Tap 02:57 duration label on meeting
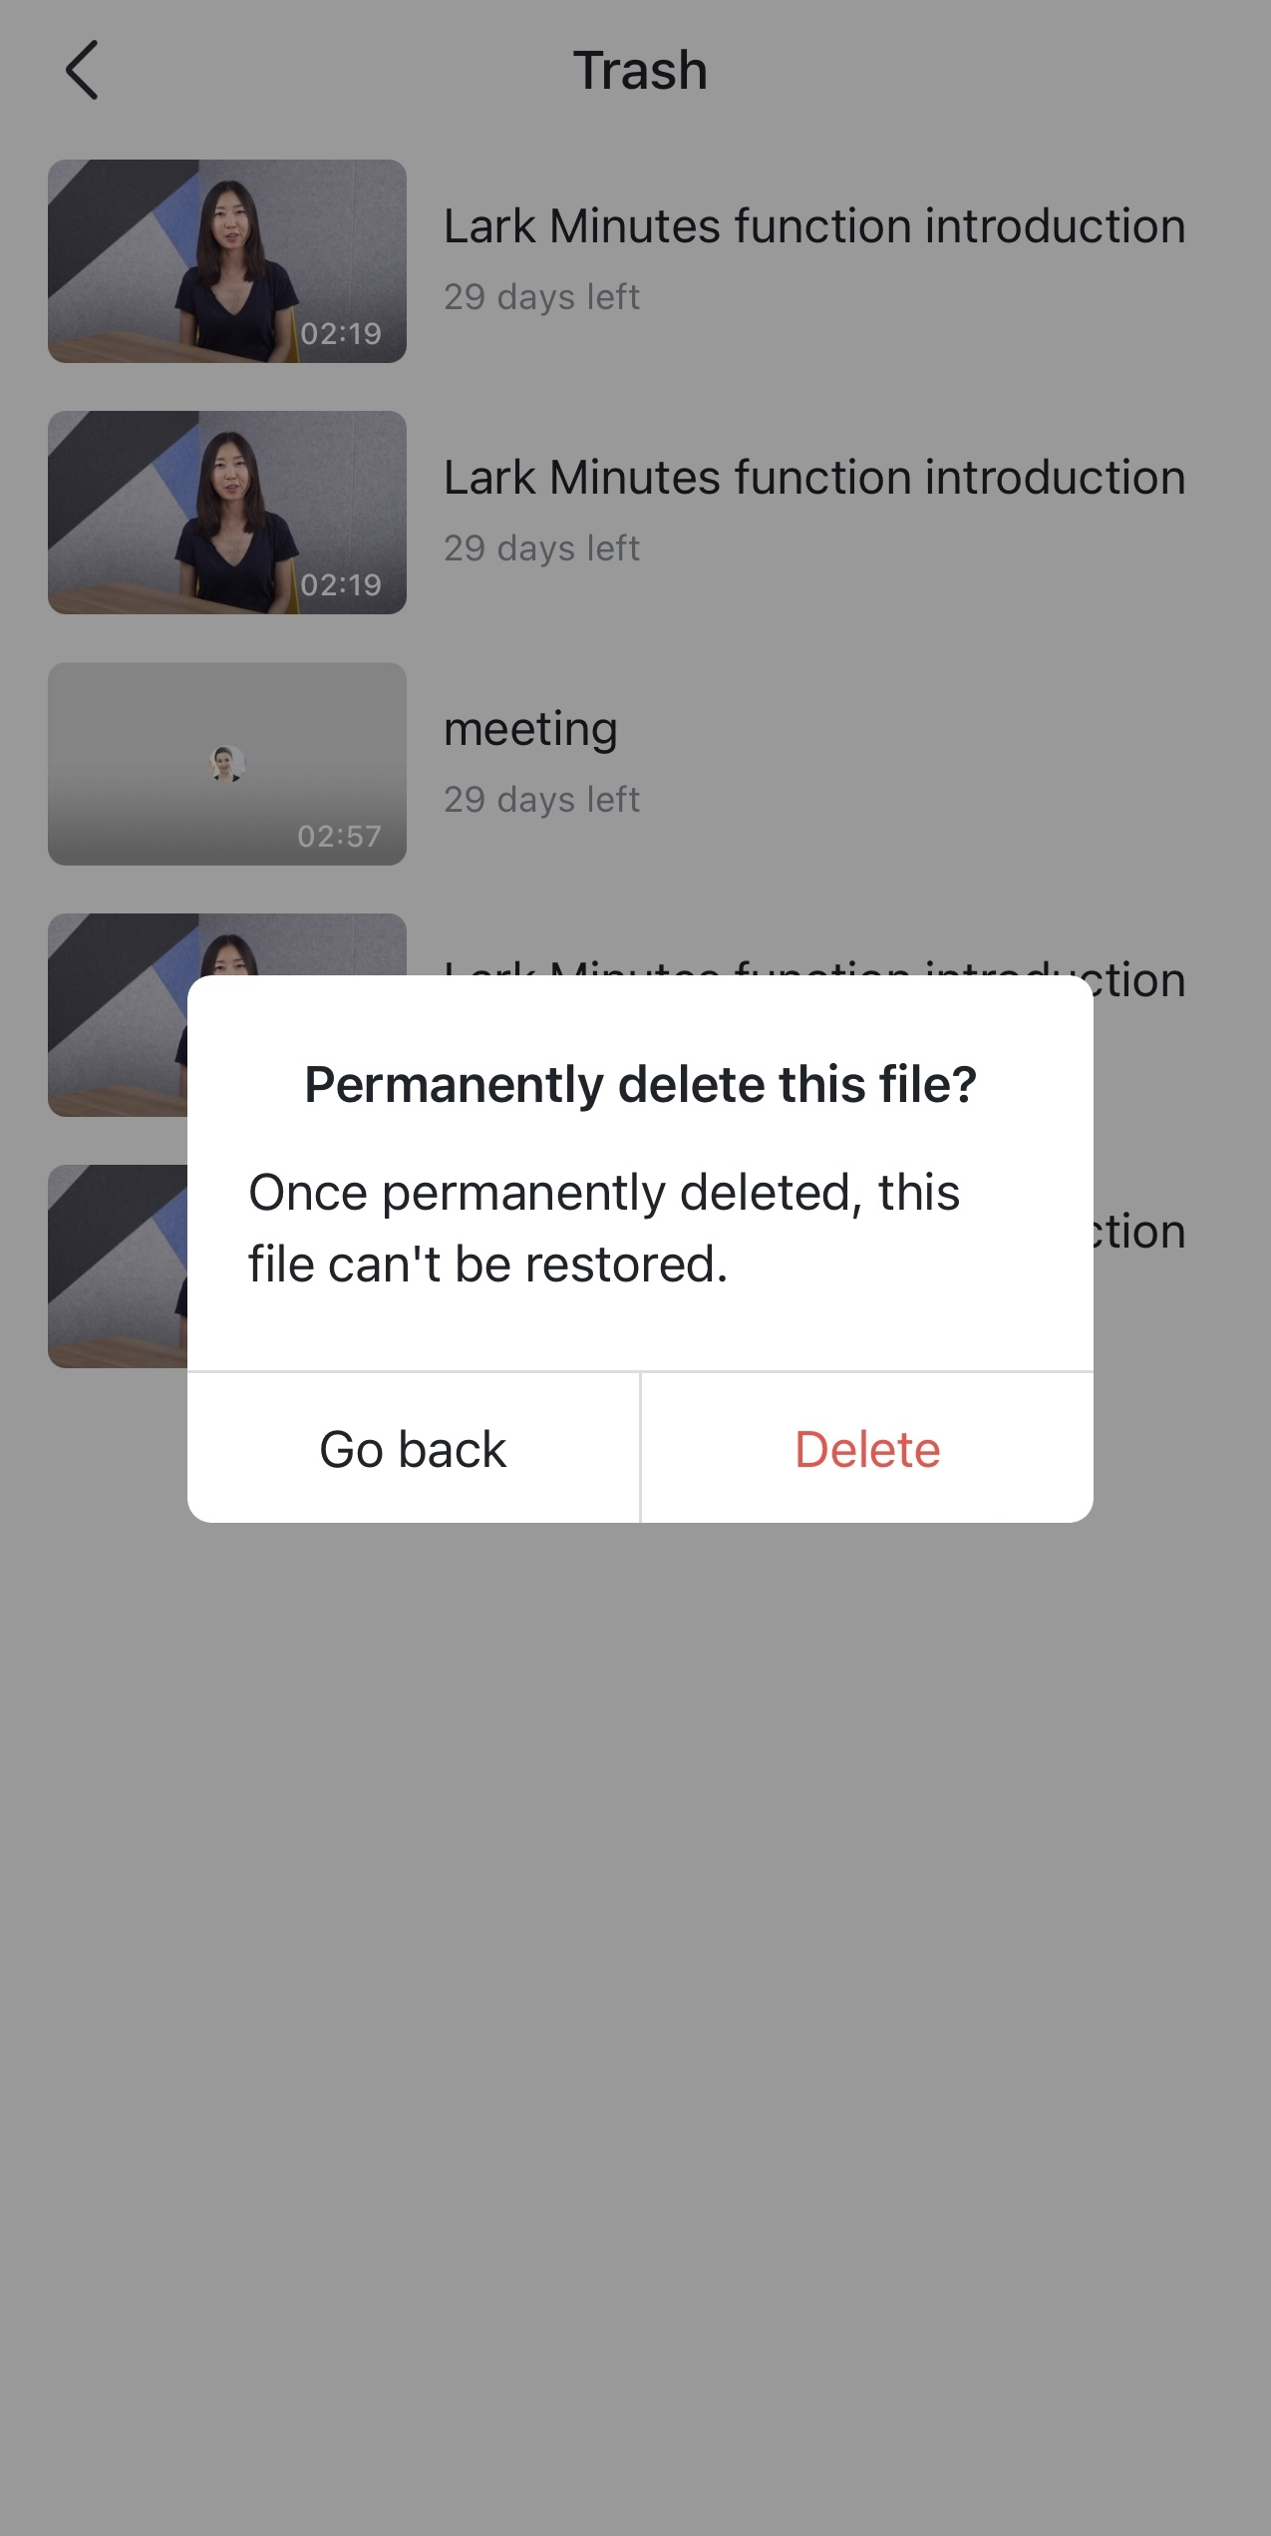 tap(339, 836)
